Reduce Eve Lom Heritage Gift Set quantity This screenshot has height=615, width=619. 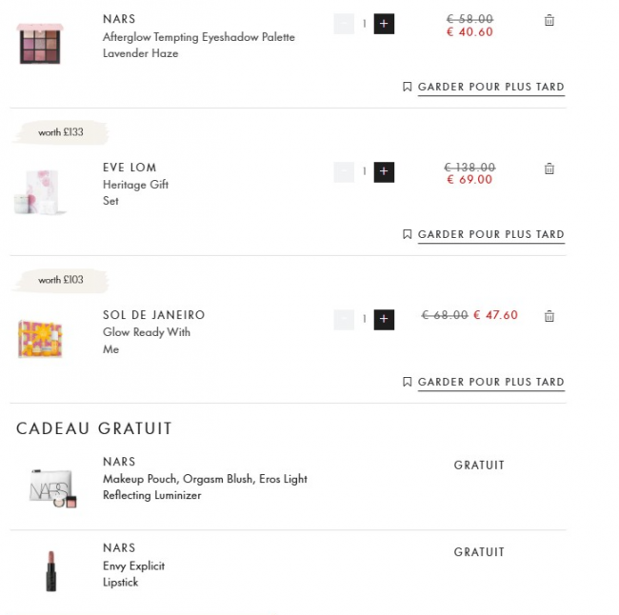[x=344, y=172]
